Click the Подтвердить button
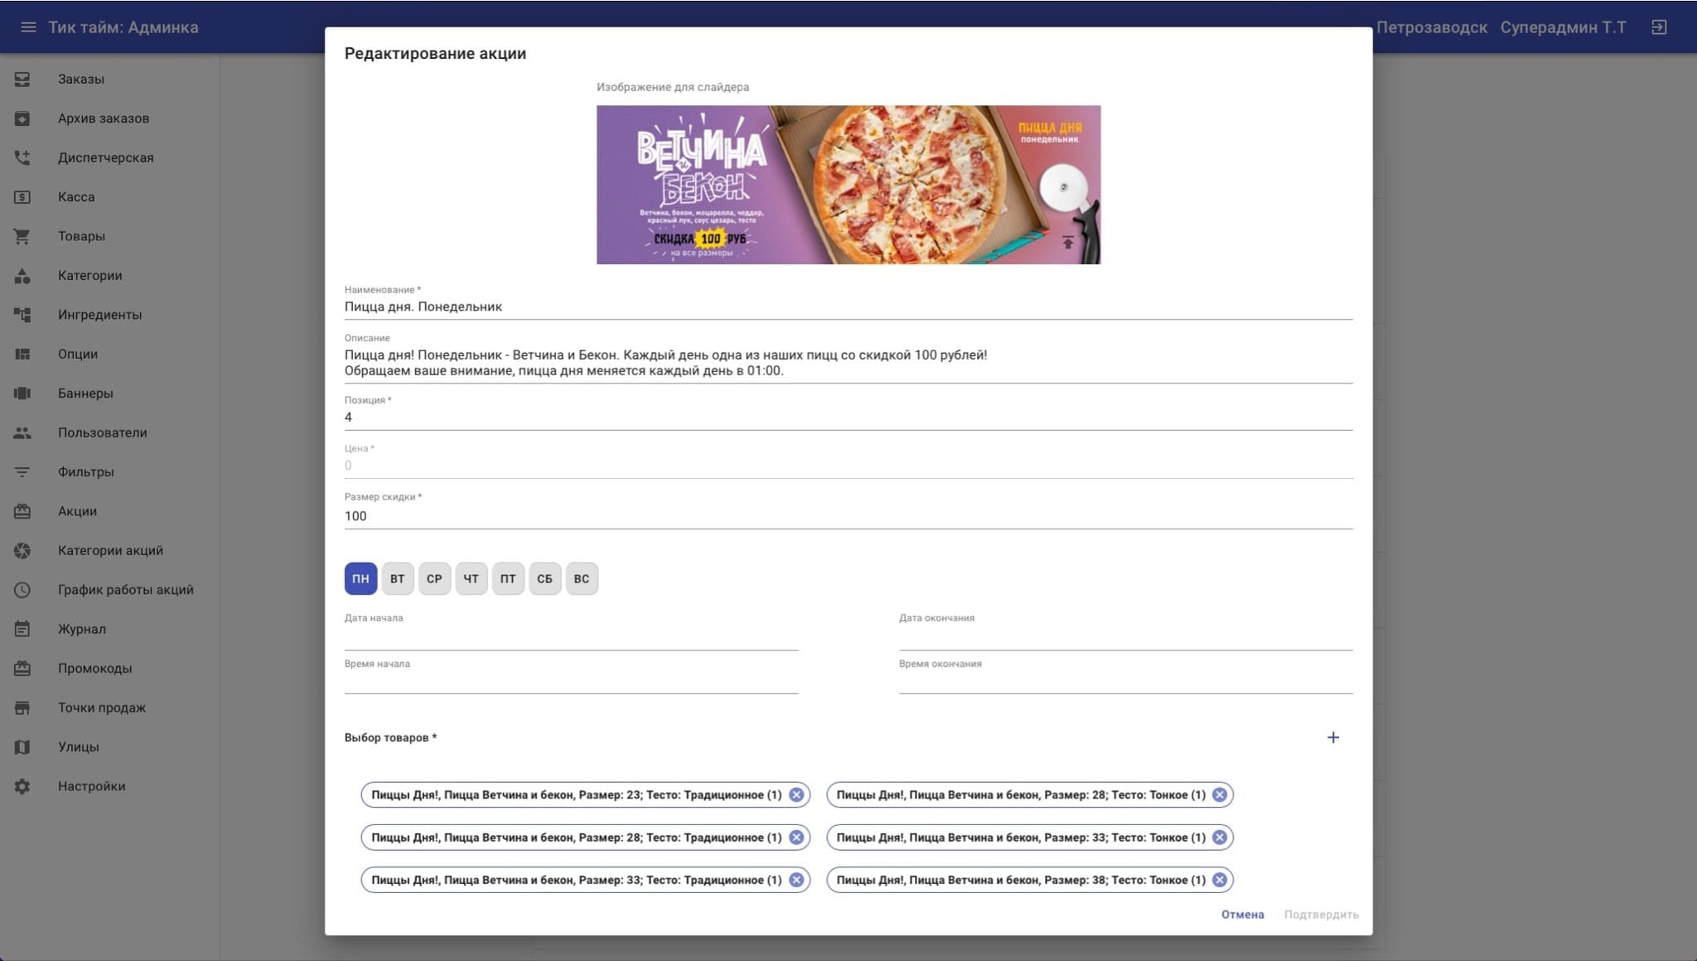The image size is (1697, 961). coord(1321,915)
